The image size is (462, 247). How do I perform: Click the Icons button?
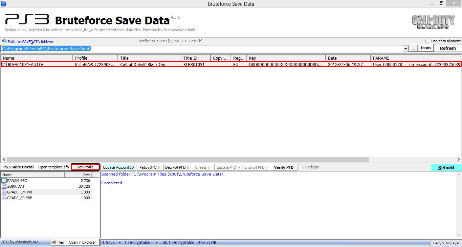426,48
